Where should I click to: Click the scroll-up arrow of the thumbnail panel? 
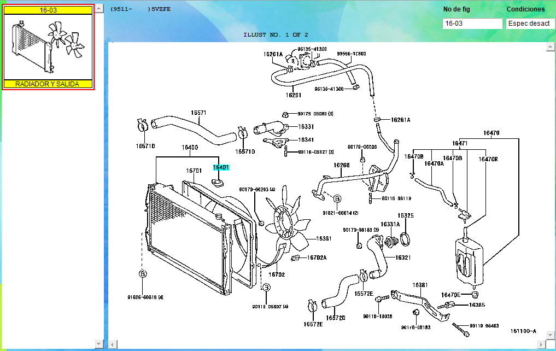[99, 9]
